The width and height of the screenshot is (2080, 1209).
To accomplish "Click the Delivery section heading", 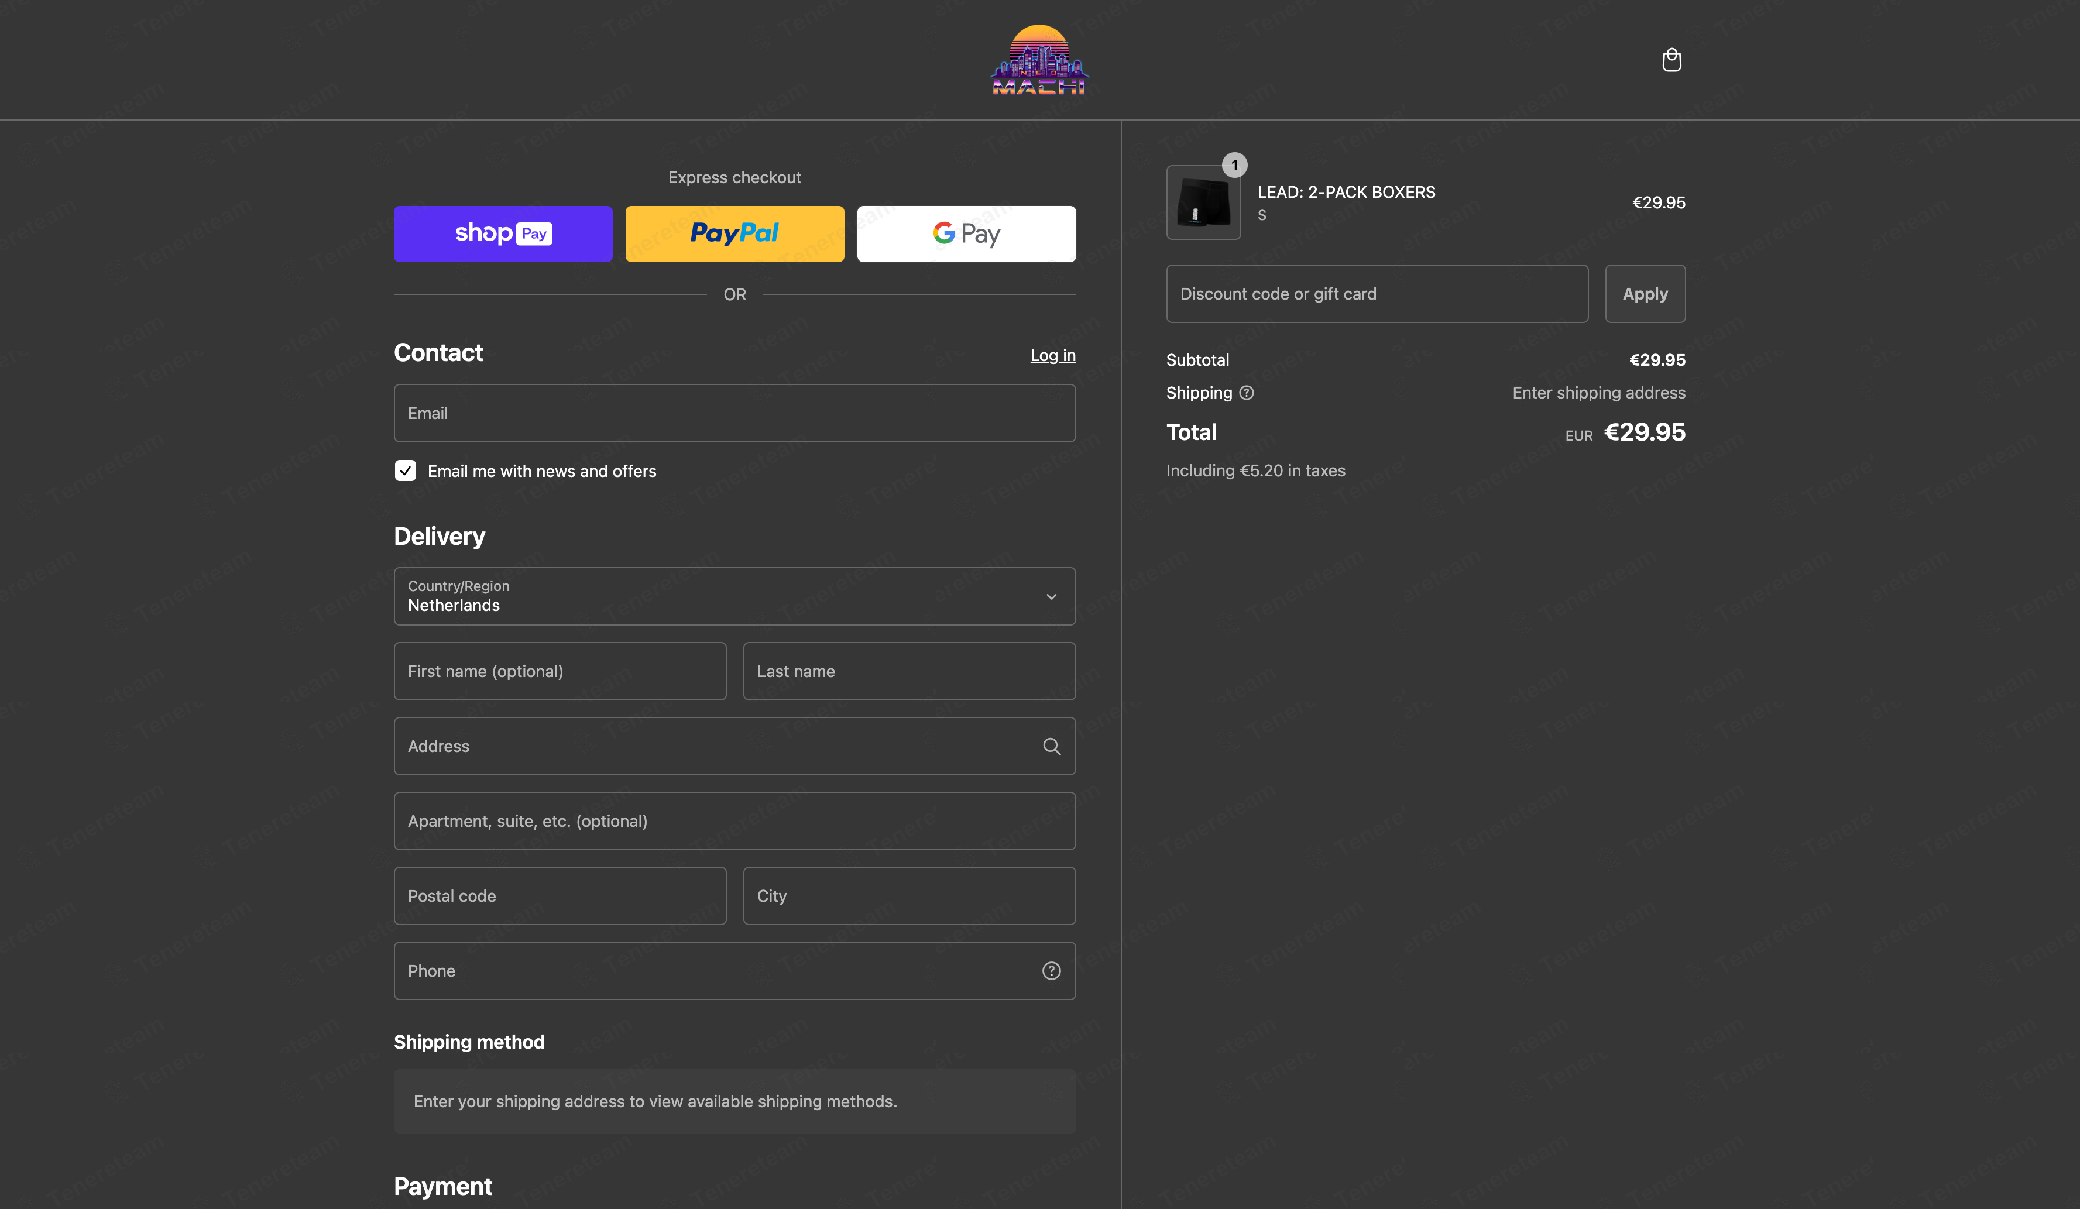I will coord(439,537).
